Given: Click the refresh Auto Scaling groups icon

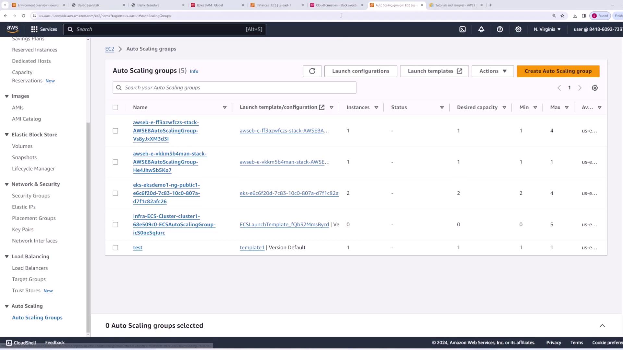Looking at the screenshot, I should click(x=312, y=71).
